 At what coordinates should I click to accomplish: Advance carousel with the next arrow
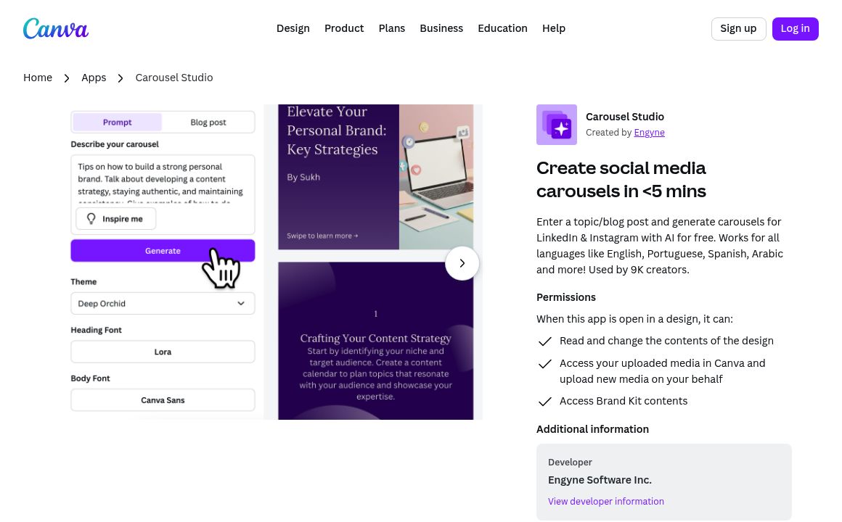[462, 263]
